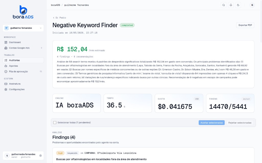This screenshot has height=163, width=262.
Task: Check Selecionar todas checkbox
Action: pos(55,123)
